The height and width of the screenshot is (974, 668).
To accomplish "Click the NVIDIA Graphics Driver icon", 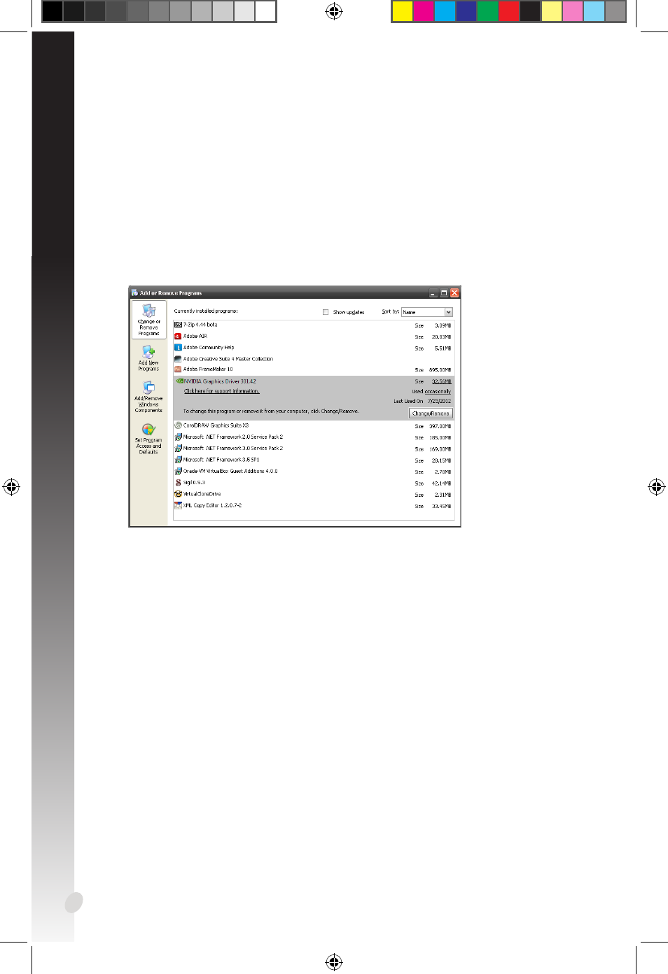I will pos(179,381).
